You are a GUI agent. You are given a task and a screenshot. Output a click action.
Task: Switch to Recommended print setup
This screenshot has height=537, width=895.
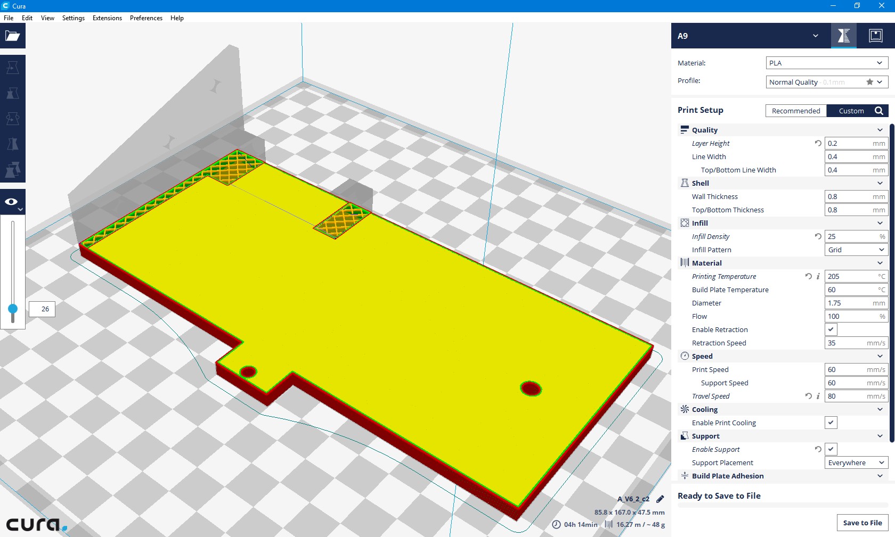pos(796,111)
